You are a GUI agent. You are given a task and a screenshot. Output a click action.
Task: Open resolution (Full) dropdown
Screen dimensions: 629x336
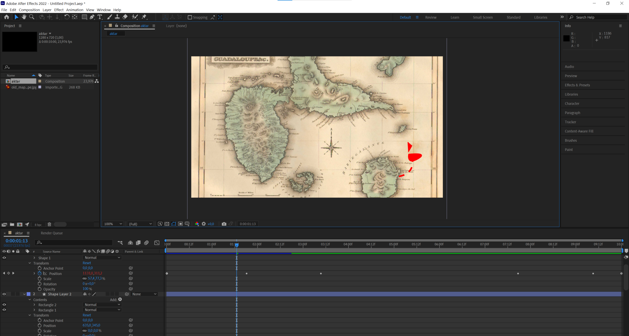point(140,224)
